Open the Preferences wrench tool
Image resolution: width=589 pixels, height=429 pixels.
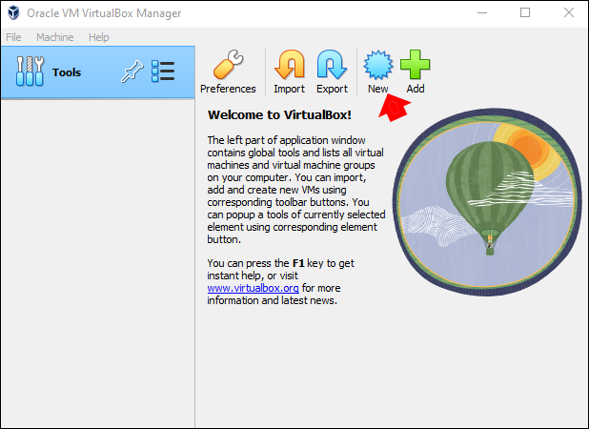point(228,71)
